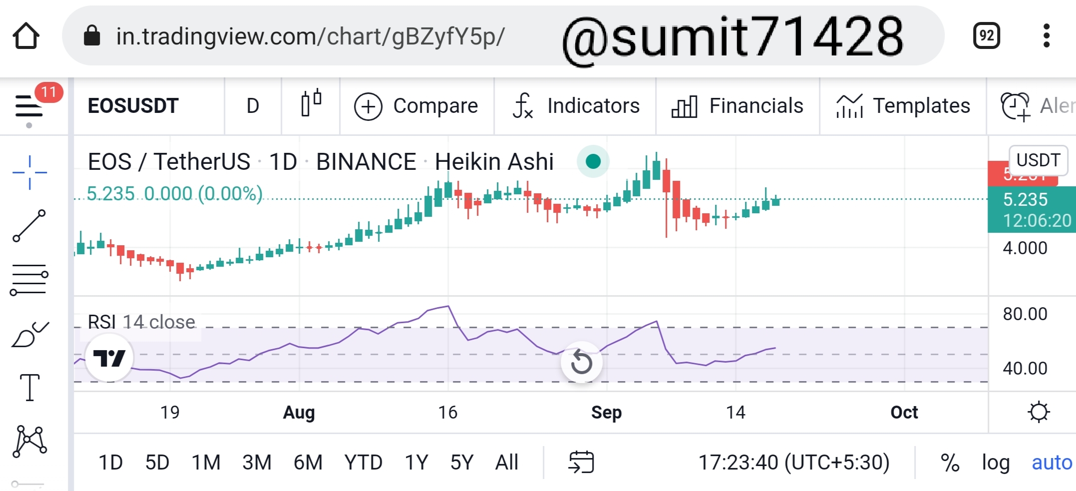
Task: Open the browser three-dot menu
Action: 1047,36
